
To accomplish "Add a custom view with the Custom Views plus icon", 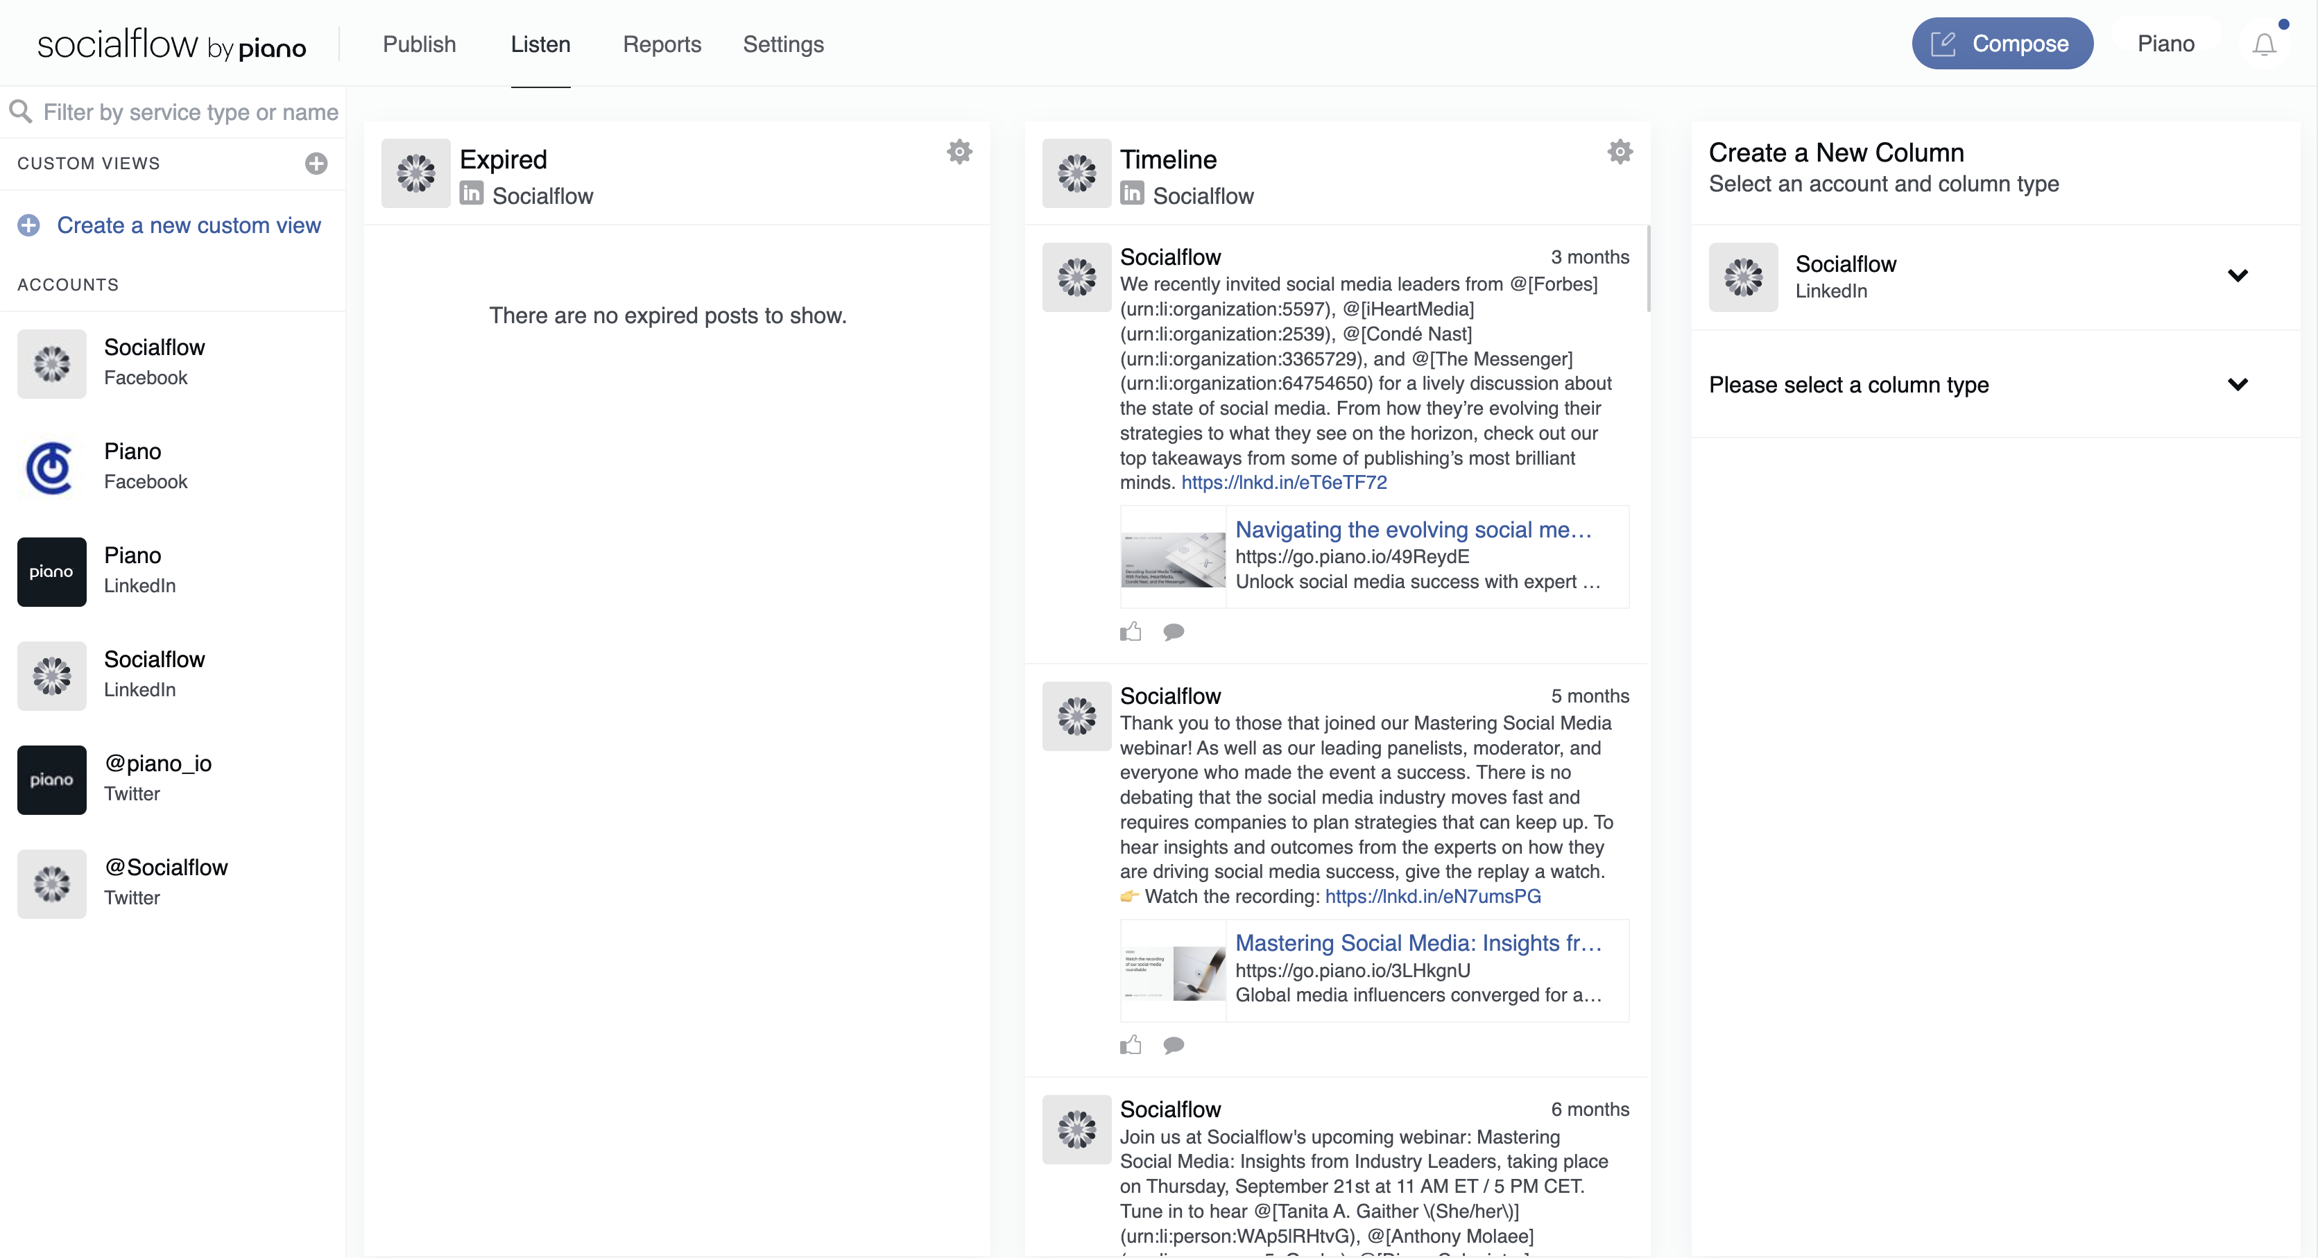I will click(x=316, y=163).
